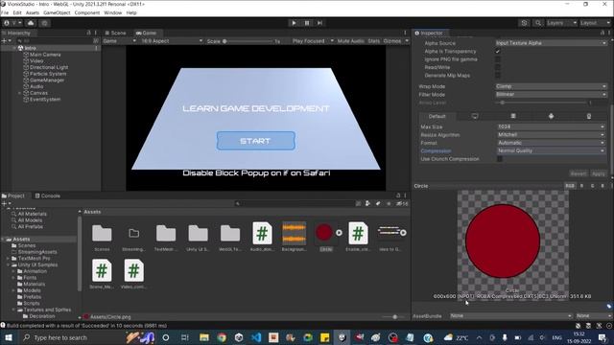Screen dimensions: 614x345
Task: Toggle the RGB channel preview button
Action: [x=570, y=186]
